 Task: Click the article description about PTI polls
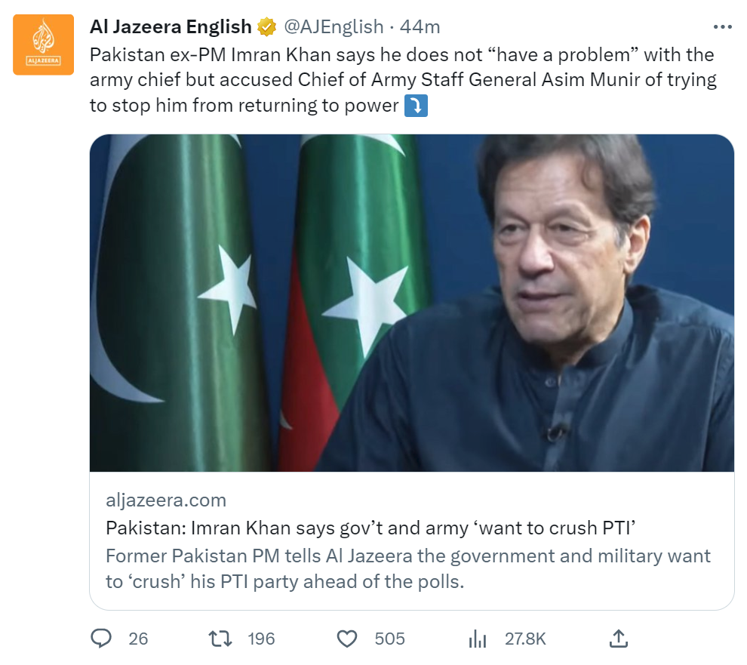point(407,568)
